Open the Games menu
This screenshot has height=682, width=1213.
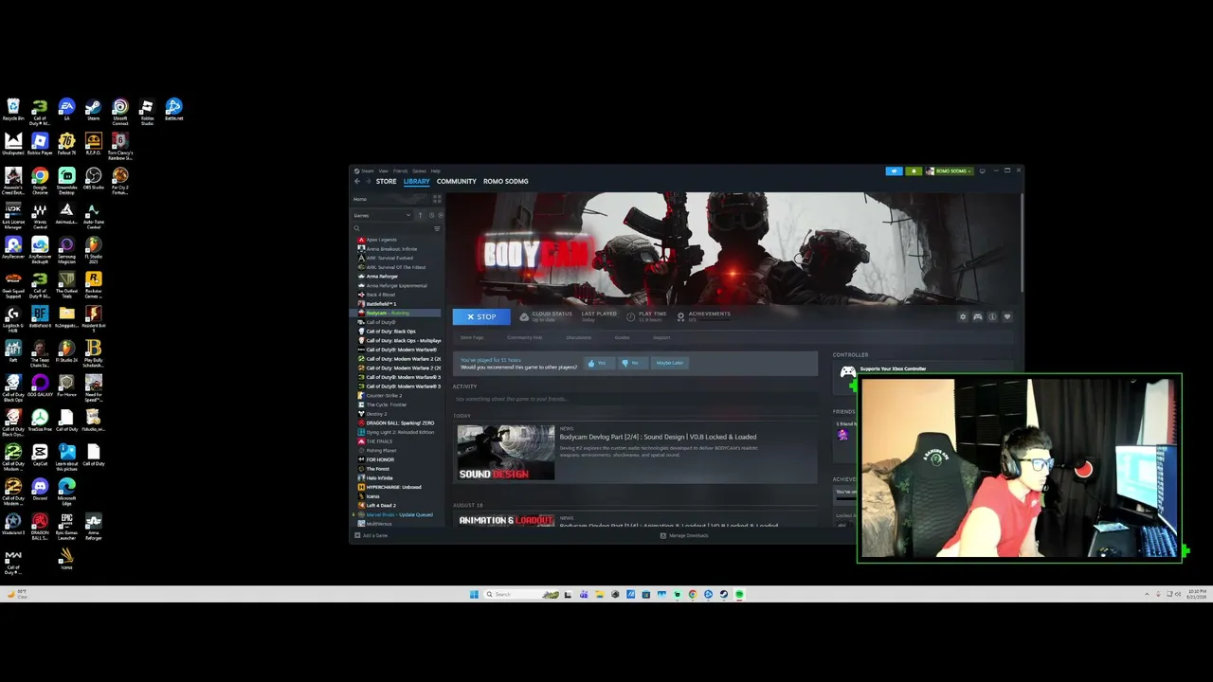419,171
